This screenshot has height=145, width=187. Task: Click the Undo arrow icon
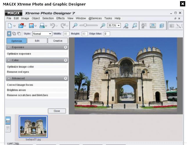(53, 26)
